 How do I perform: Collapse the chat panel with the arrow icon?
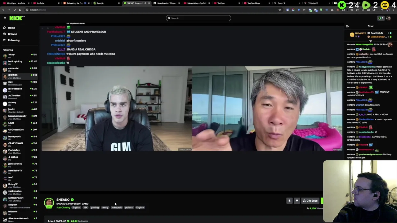(x=347, y=26)
